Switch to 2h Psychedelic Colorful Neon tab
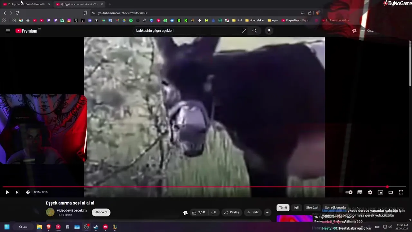This screenshot has width=412, height=232. pyautogui.click(x=26, y=4)
